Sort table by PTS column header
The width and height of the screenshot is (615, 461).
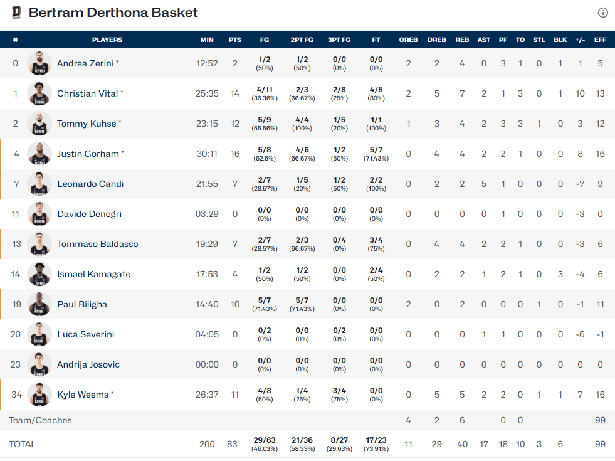click(235, 40)
